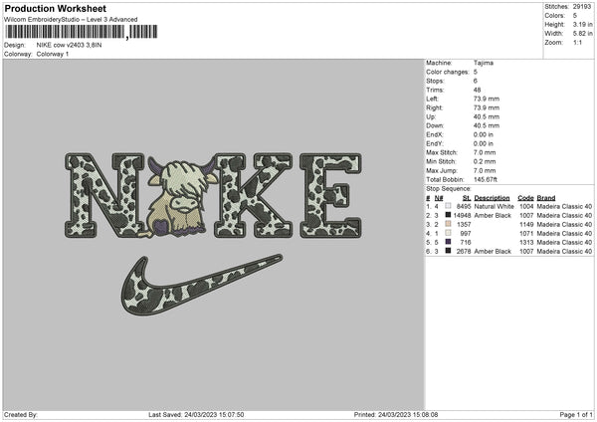Click the 'St.' column header
This screenshot has height=422, width=597.
pyautogui.click(x=467, y=198)
